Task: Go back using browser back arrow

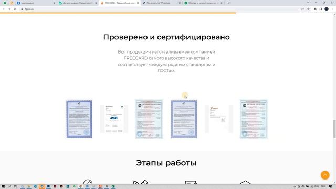Action: 4,9
